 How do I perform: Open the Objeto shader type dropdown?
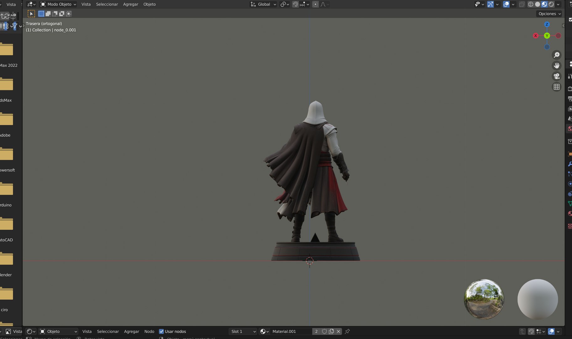[x=58, y=331]
